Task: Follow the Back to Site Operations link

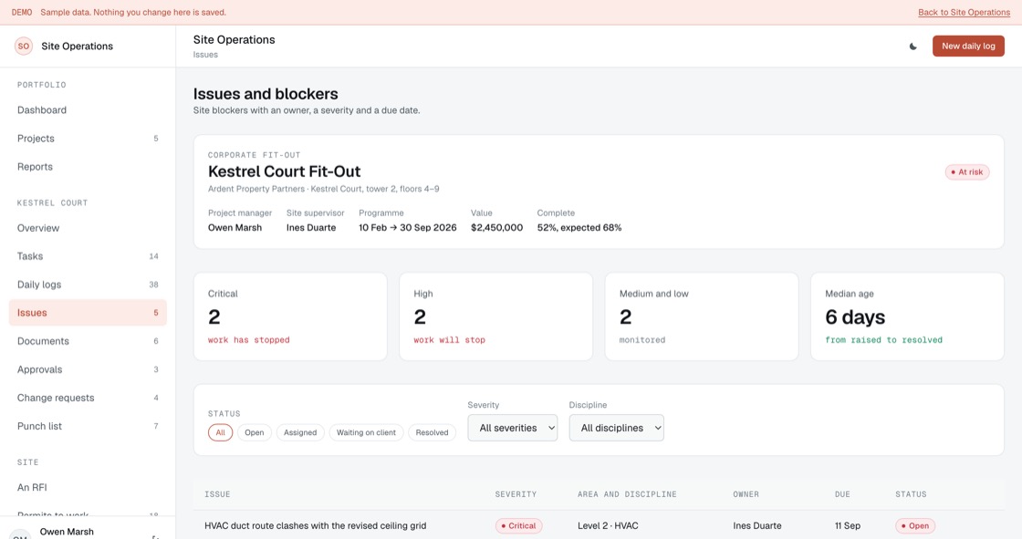Action: 964,13
